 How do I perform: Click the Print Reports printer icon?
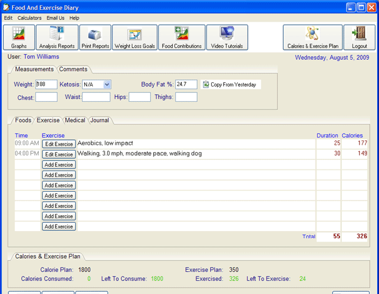pos(95,37)
